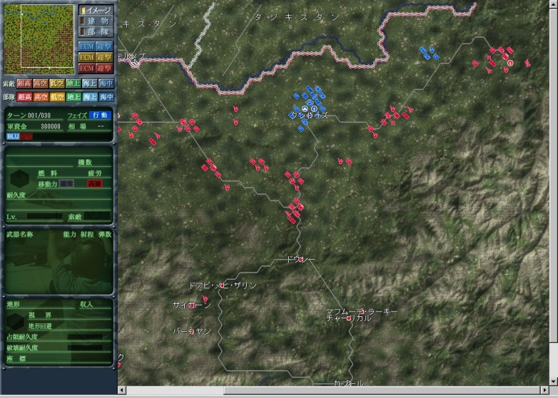Image resolution: width=558 pixels, height=398 pixels.
Task: Toggle the 建物 minimap display mode
Action: 96,21
